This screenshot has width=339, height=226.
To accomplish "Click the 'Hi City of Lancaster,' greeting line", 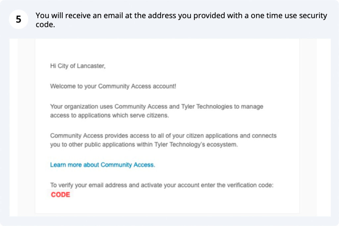I will pyautogui.click(x=78, y=66).
